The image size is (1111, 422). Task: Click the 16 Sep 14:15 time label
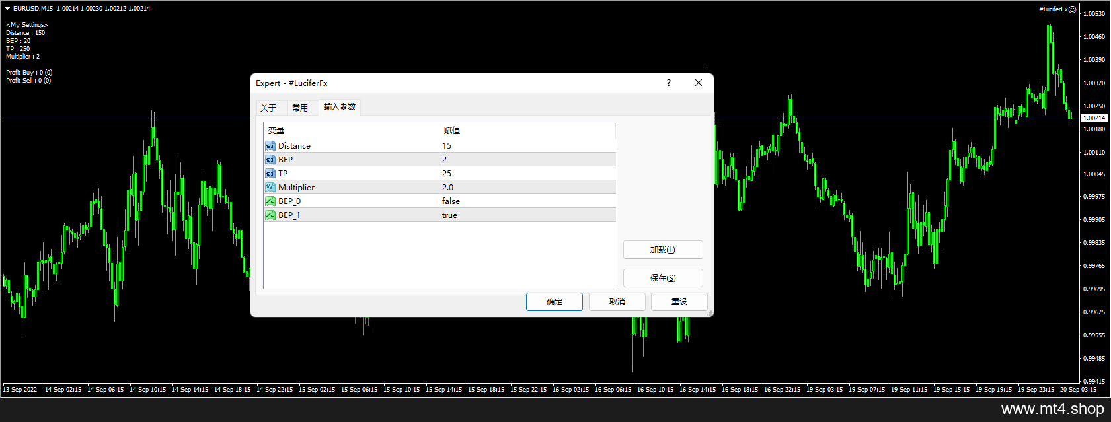point(697,390)
